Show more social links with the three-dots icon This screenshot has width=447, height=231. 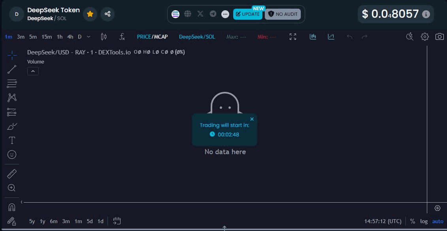tap(225, 14)
